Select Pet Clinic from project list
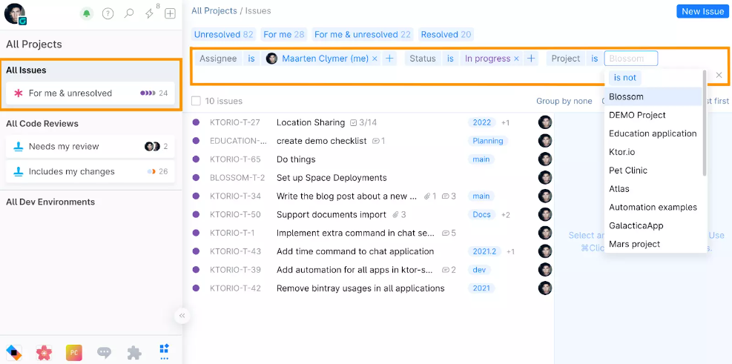The image size is (732, 364). [627, 171]
